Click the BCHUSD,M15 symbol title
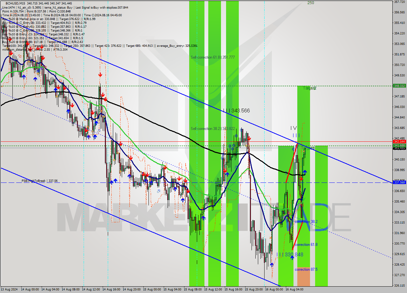 click(x=16, y=3)
